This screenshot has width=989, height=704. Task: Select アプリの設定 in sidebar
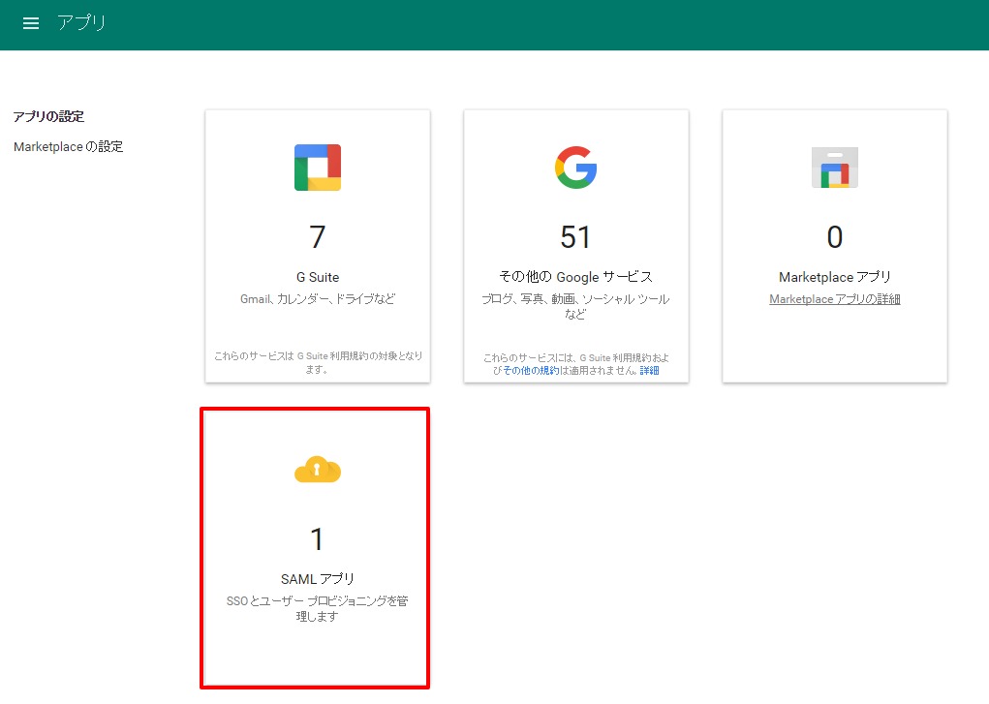coord(48,117)
